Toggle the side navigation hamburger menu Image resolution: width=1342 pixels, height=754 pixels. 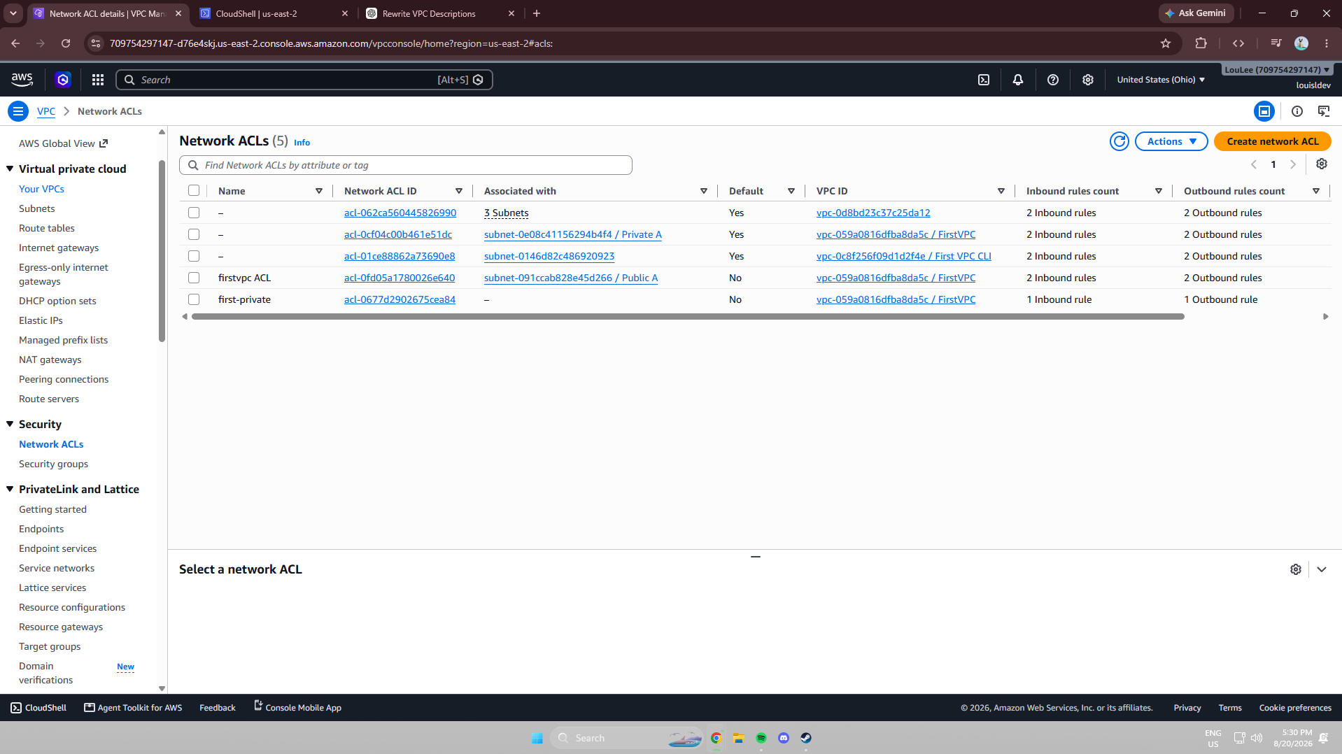[18, 111]
